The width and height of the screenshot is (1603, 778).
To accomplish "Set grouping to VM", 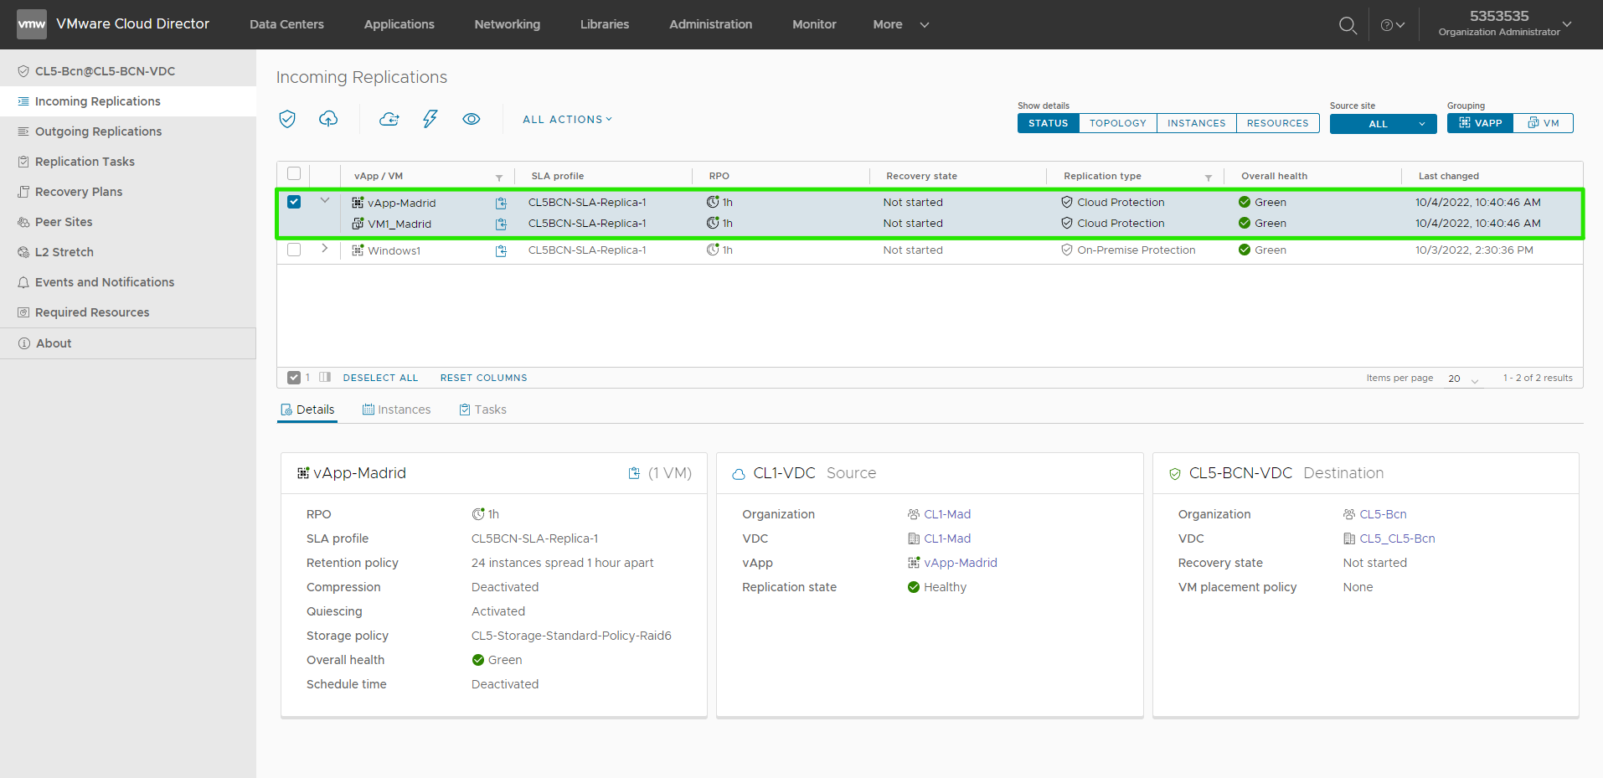I will click(1544, 123).
